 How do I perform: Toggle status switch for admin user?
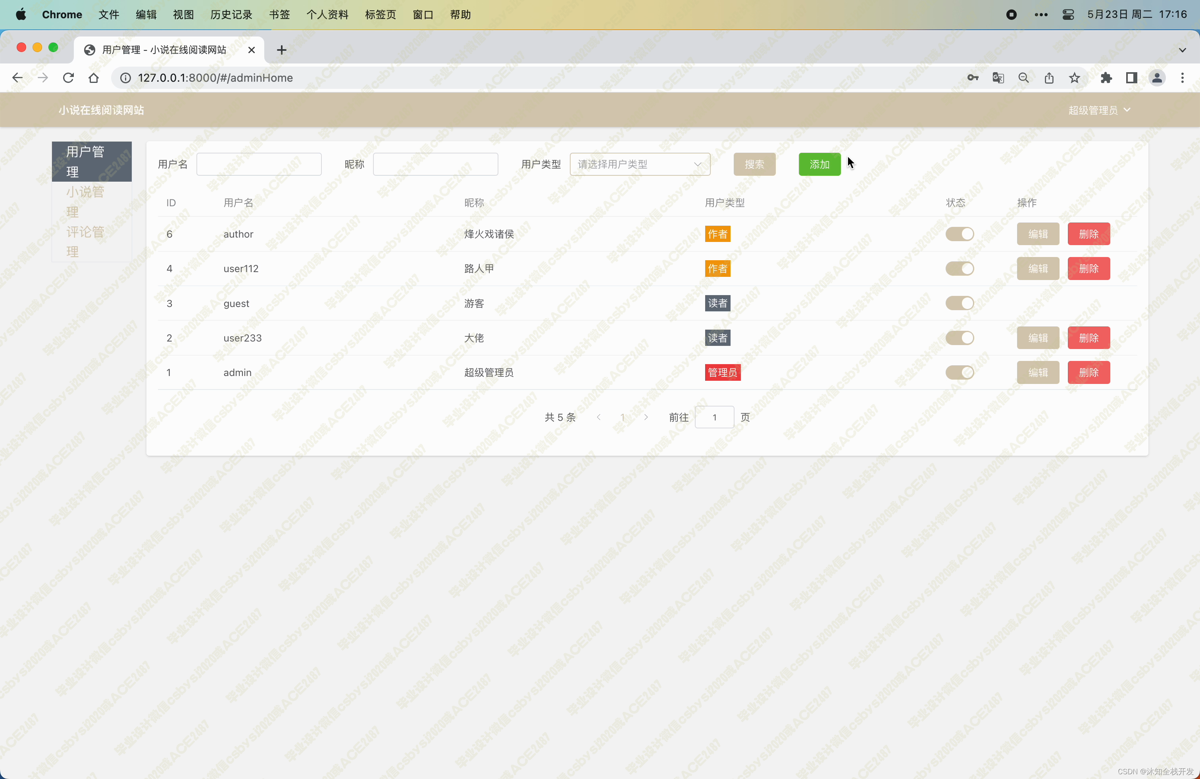coord(959,372)
